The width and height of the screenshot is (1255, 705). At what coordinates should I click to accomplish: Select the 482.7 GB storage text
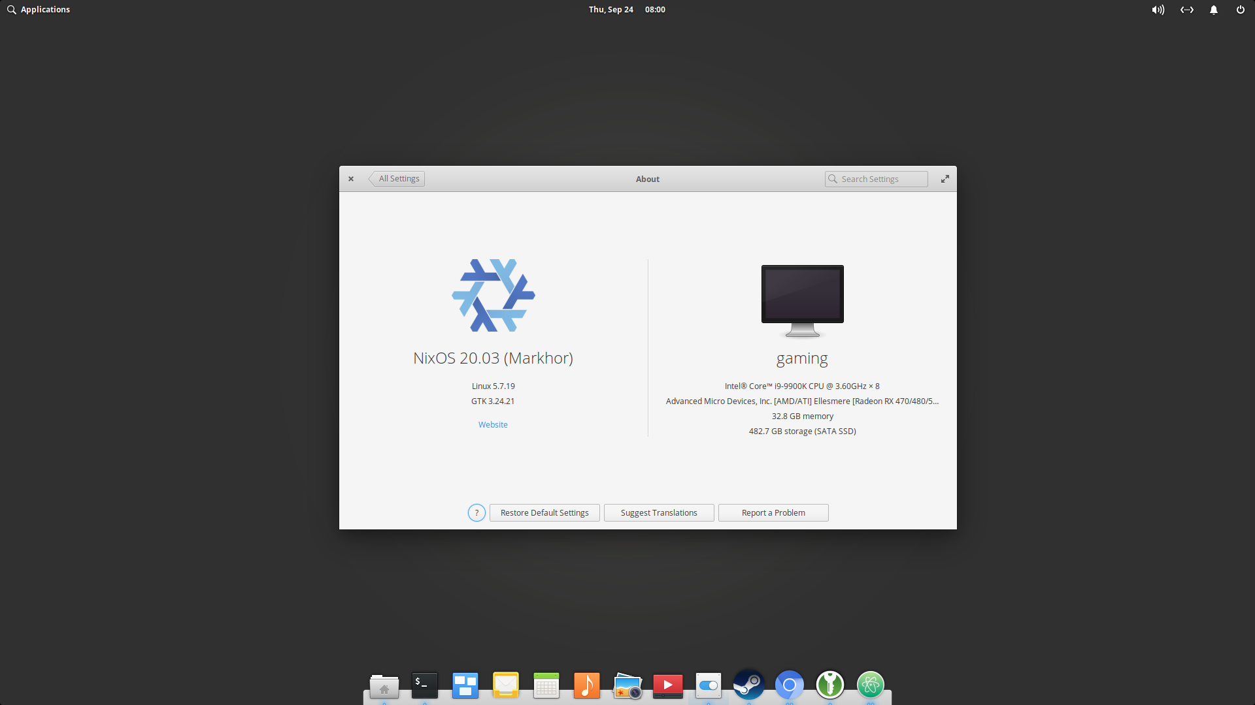[x=803, y=431]
